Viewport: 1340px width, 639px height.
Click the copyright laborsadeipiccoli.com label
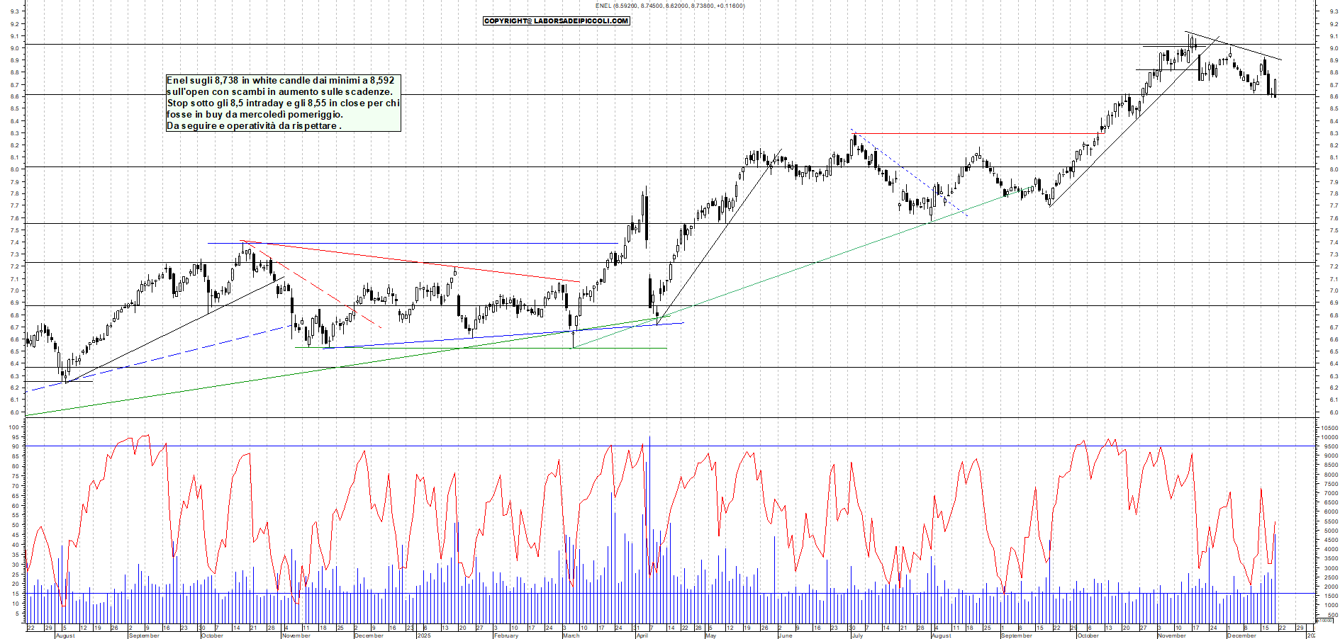coord(556,21)
